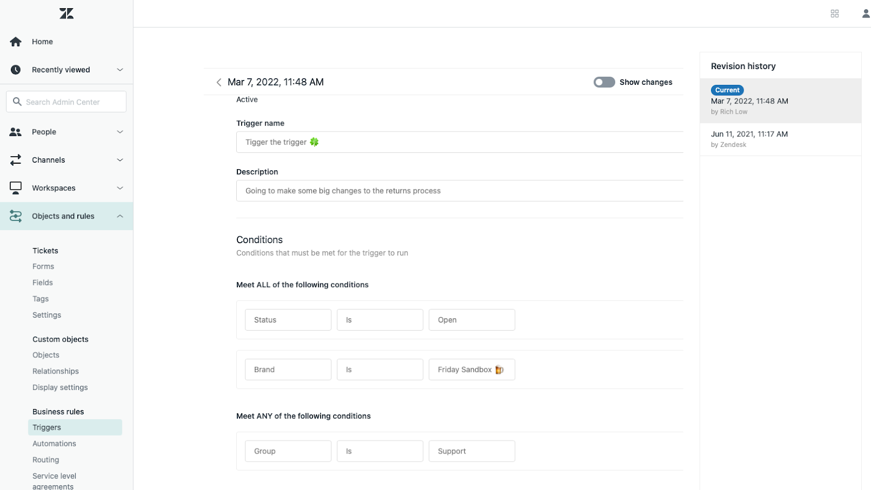Image resolution: width=871 pixels, height=490 pixels.
Task: Click the Zendesk logo icon
Action: coord(66,14)
